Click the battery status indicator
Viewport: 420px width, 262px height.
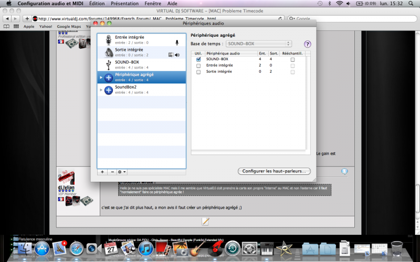pos(366,4)
